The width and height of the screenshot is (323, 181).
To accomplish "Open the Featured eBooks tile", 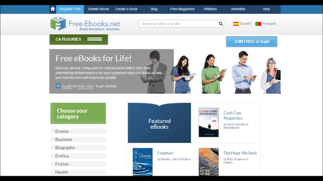I will point(159,123).
